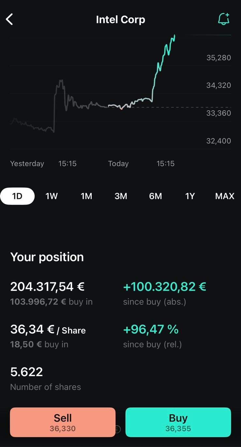241x447 pixels.
Task: Switch chart to 1W range
Action: click(52, 196)
